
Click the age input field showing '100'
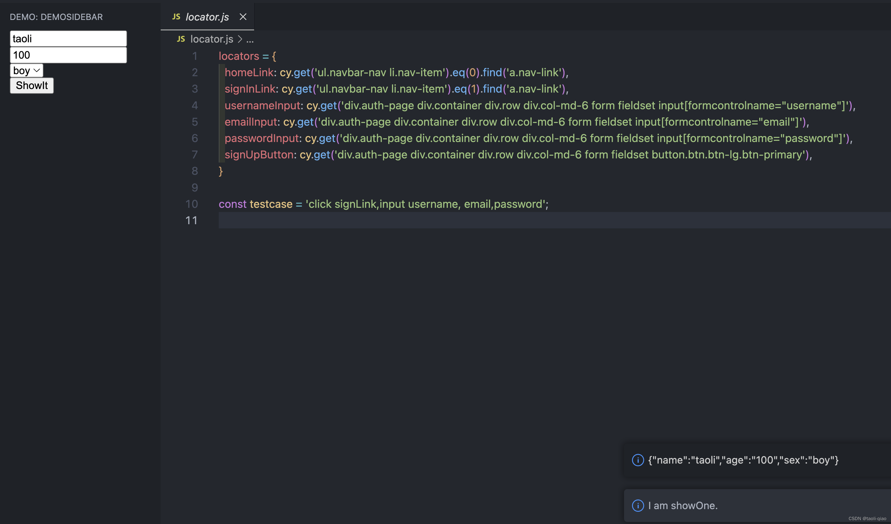tap(68, 54)
